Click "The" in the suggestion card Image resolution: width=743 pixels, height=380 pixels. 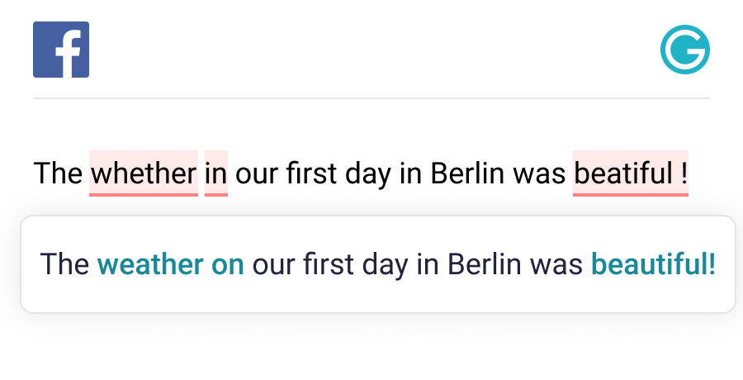[x=64, y=264]
